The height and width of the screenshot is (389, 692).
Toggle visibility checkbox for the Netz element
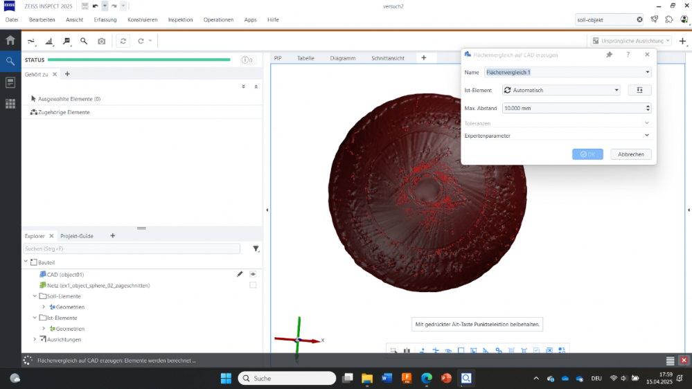[253, 285]
